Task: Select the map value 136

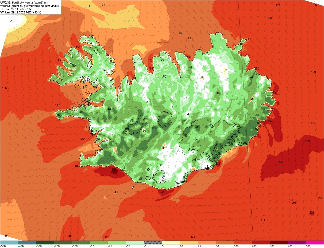Action: [4, 88]
